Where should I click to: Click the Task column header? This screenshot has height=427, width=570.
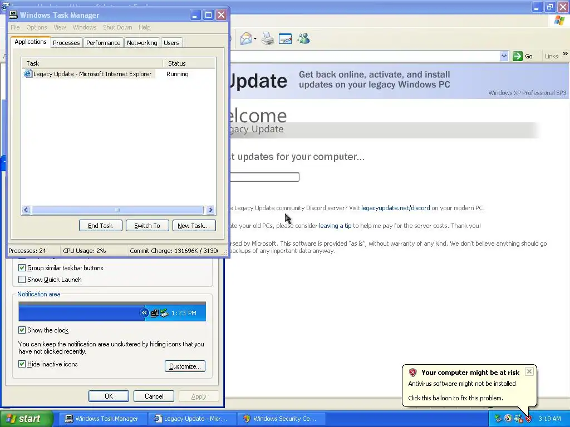coord(92,63)
